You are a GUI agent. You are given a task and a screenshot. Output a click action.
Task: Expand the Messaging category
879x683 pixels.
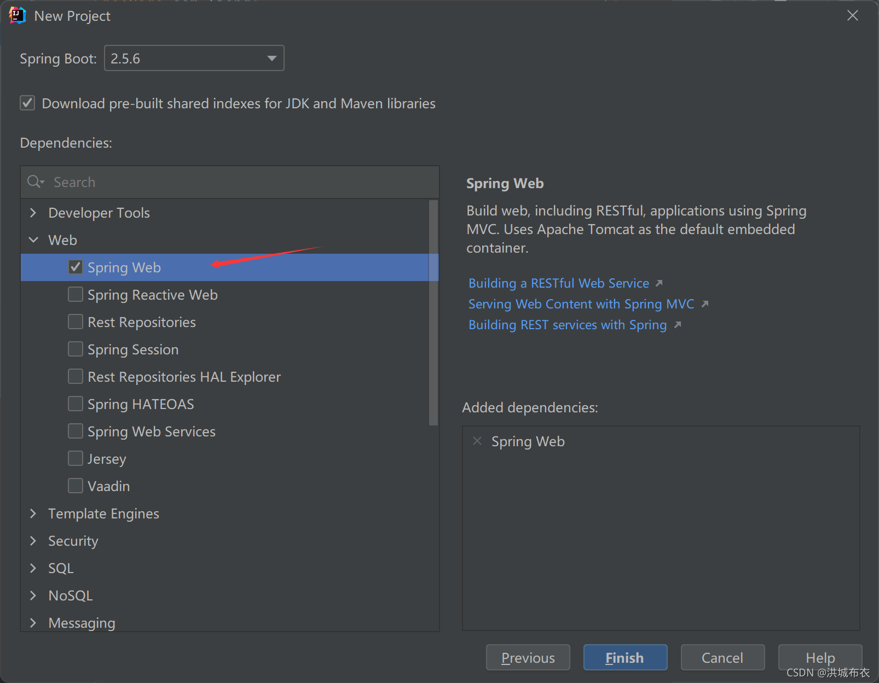point(33,623)
